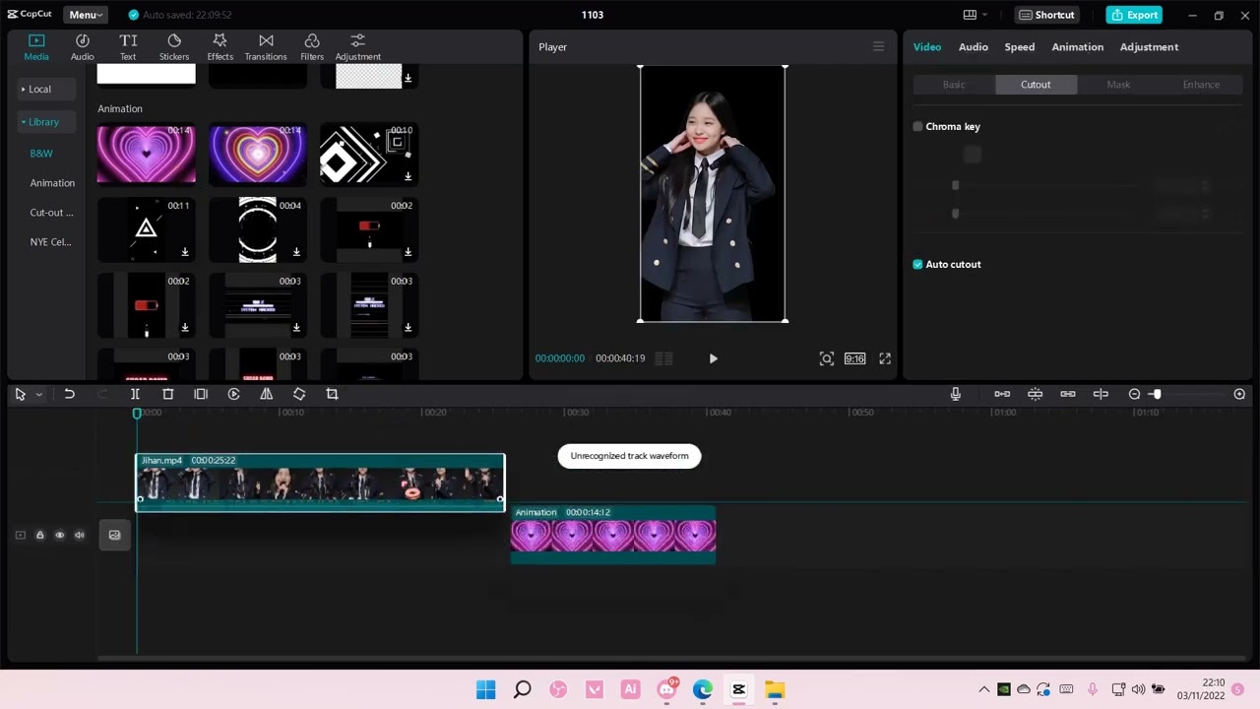Enable the Chroma key checkbox
Viewport: 1260px width, 709px height.
[917, 126]
